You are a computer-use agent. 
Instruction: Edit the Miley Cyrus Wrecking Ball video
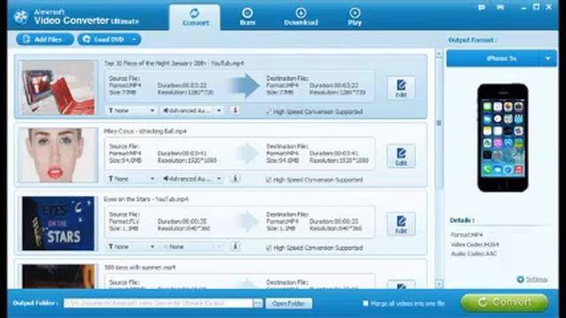tap(401, 156)
